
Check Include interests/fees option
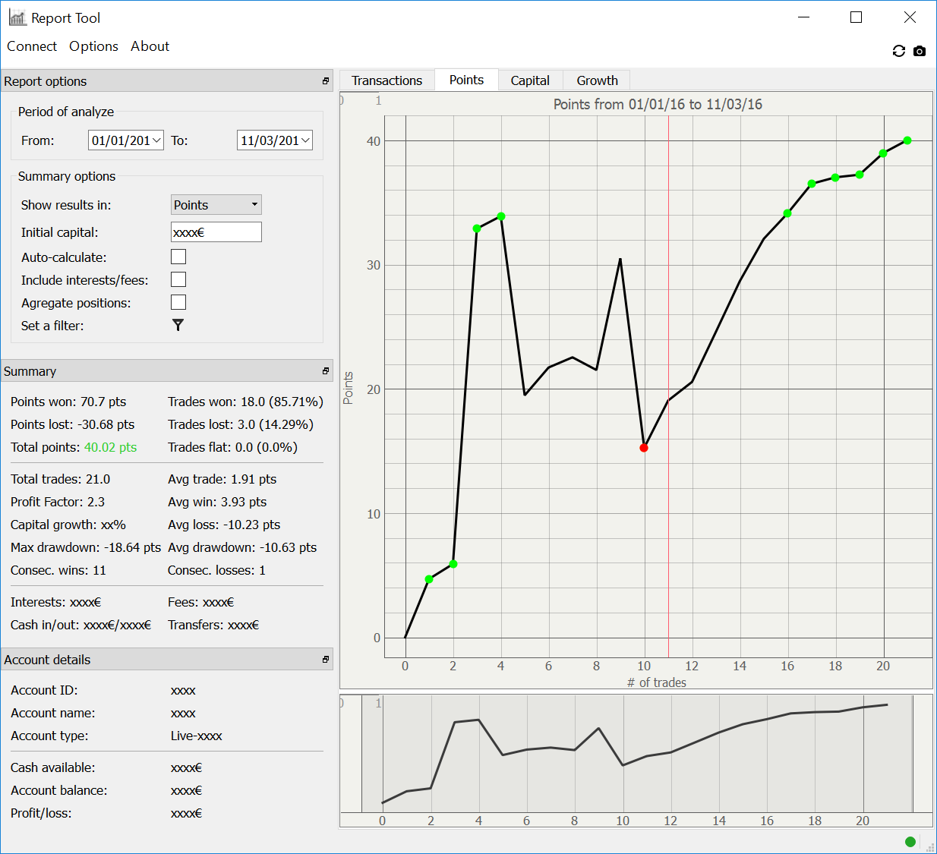pos(178,280)
